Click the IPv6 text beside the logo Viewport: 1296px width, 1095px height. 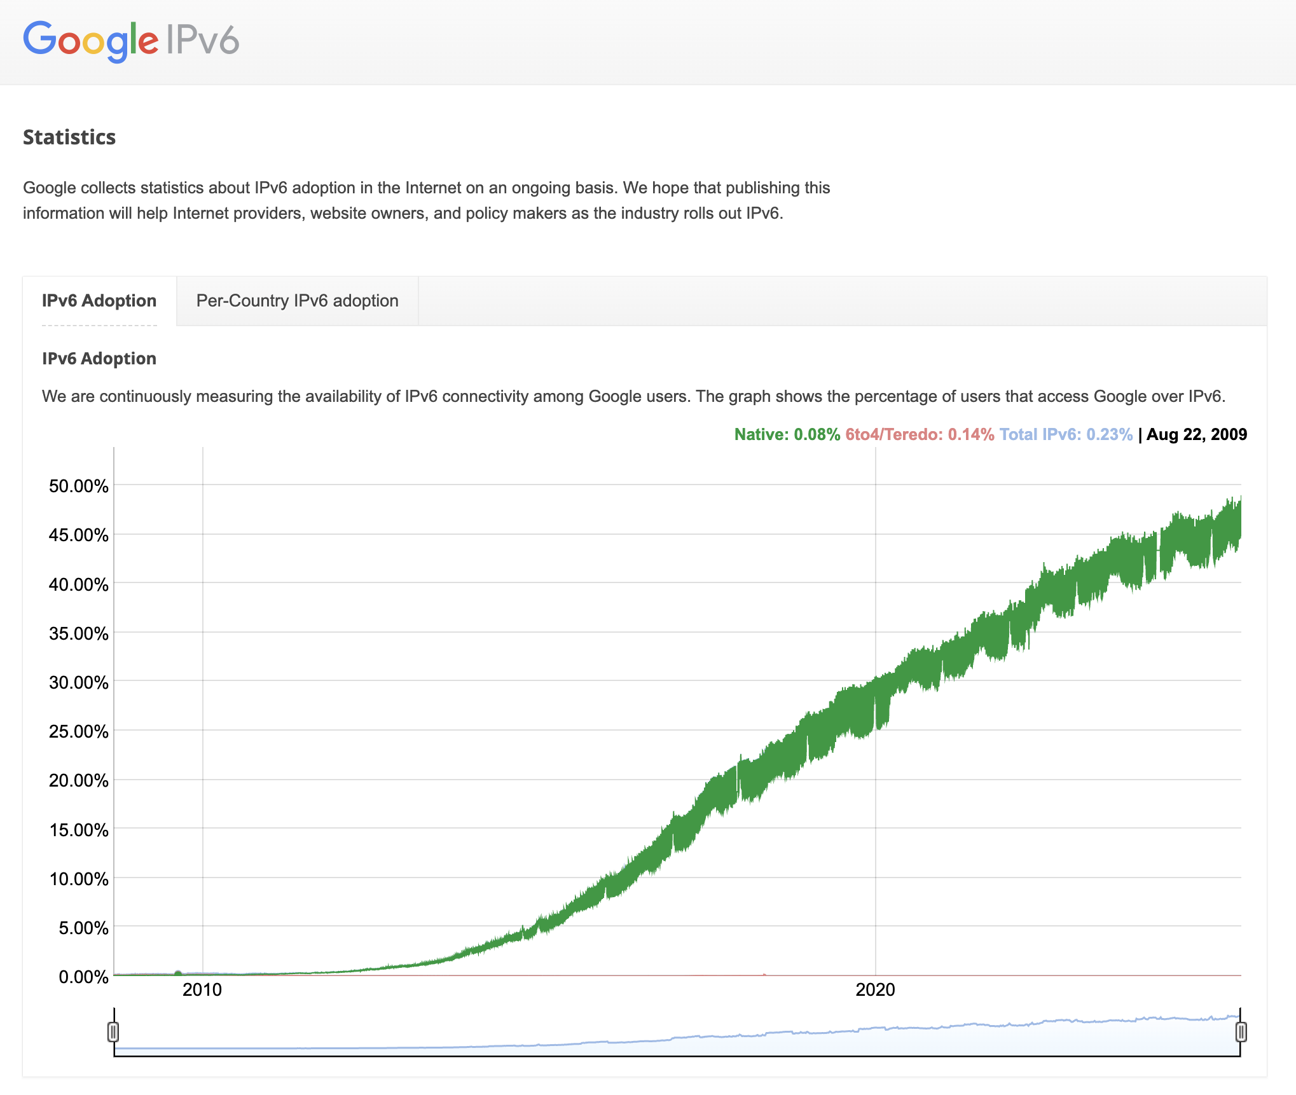coord(202,41)
